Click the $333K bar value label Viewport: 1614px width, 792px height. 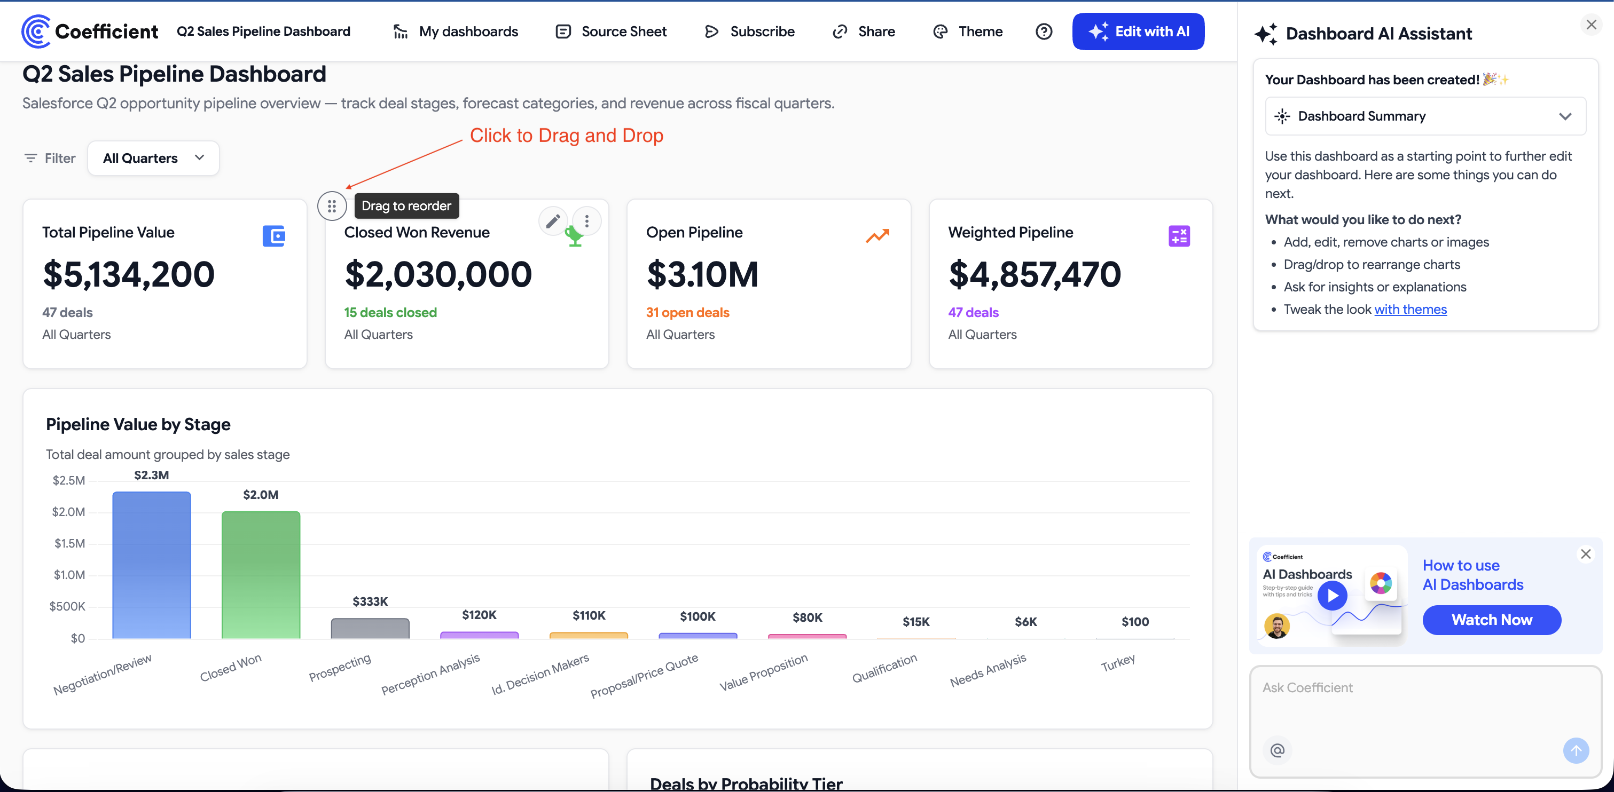[370, 601]
